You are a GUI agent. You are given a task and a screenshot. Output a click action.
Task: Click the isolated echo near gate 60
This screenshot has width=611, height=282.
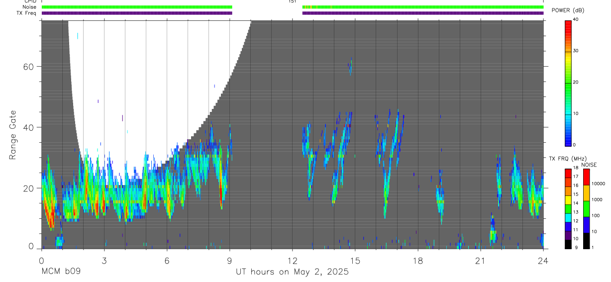tap(350, 66)
